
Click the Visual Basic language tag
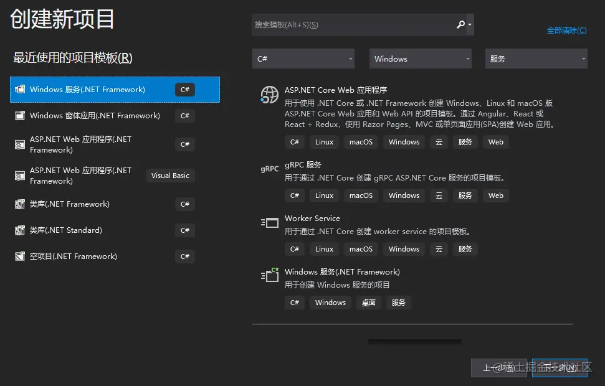click(x=170, y=176)
